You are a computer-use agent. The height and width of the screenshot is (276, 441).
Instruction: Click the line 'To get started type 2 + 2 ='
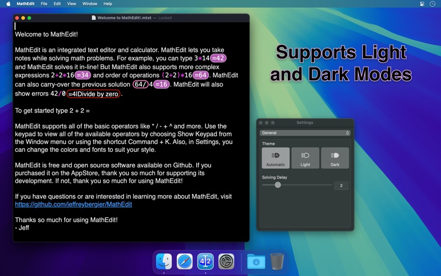click(x=52, y=111)
